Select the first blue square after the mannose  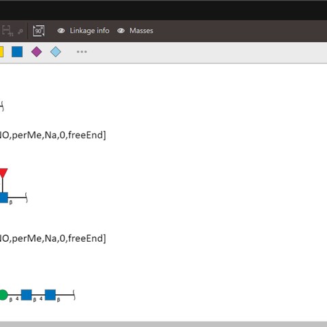27,295
